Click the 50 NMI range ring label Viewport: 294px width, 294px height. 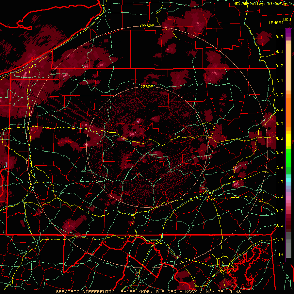pos(147,86)
